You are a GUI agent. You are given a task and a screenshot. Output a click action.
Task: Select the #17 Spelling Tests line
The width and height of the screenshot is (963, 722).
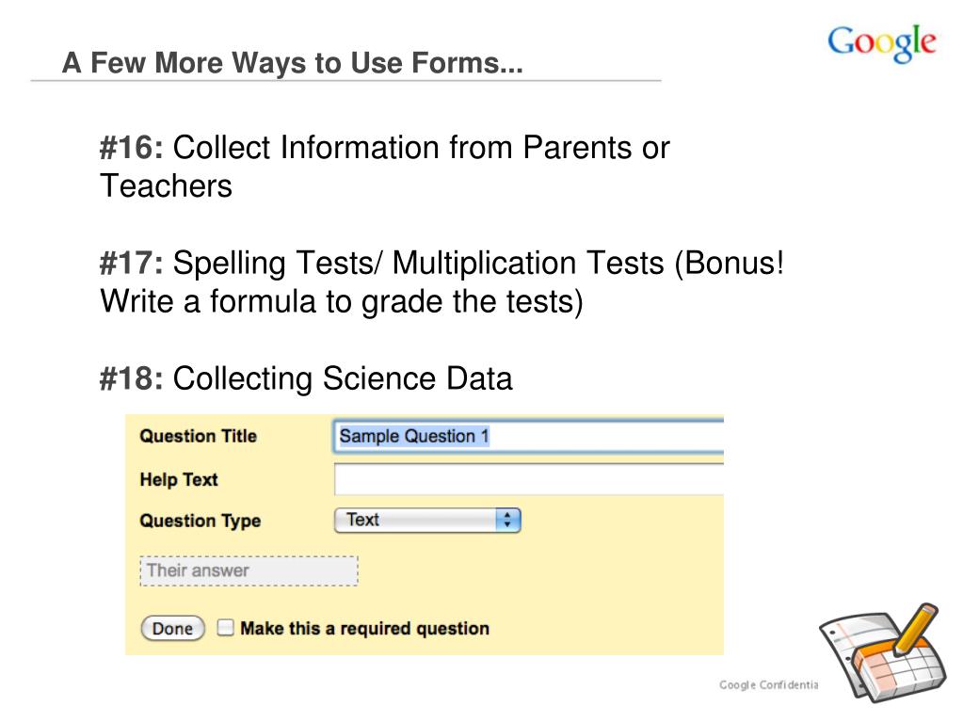(x=441, y=281)
